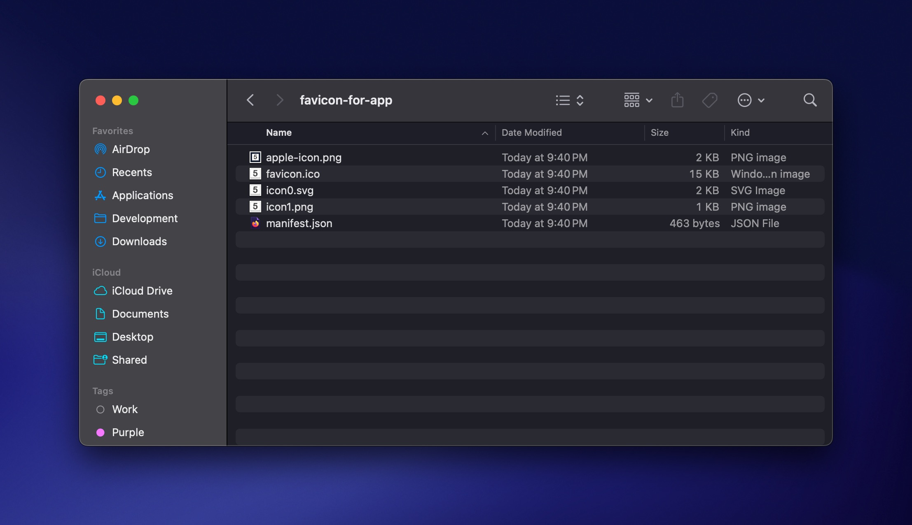Open the Applications folder from the sidebar
This screenshot has width=912, height=525.
point(142,195)
